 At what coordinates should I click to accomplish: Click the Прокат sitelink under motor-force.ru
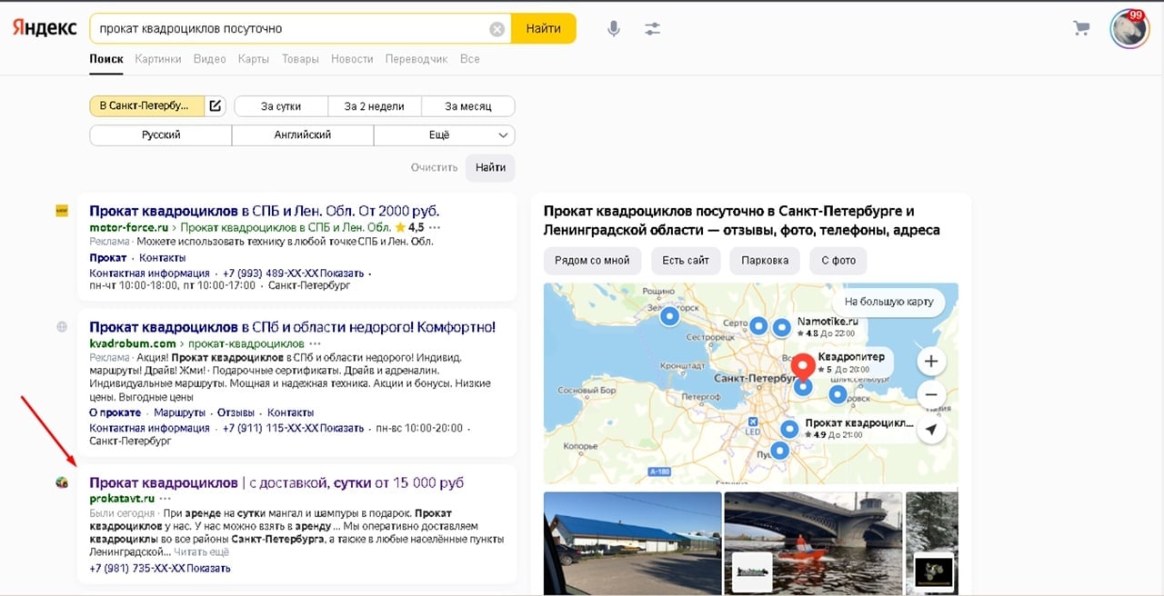point(108,258)
